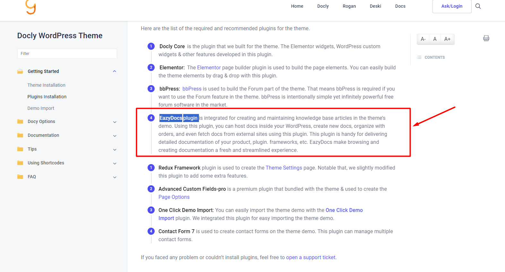Click the CONTENTS list icon
The width and height of the screenshot is (505, 272).
(419, 57)
